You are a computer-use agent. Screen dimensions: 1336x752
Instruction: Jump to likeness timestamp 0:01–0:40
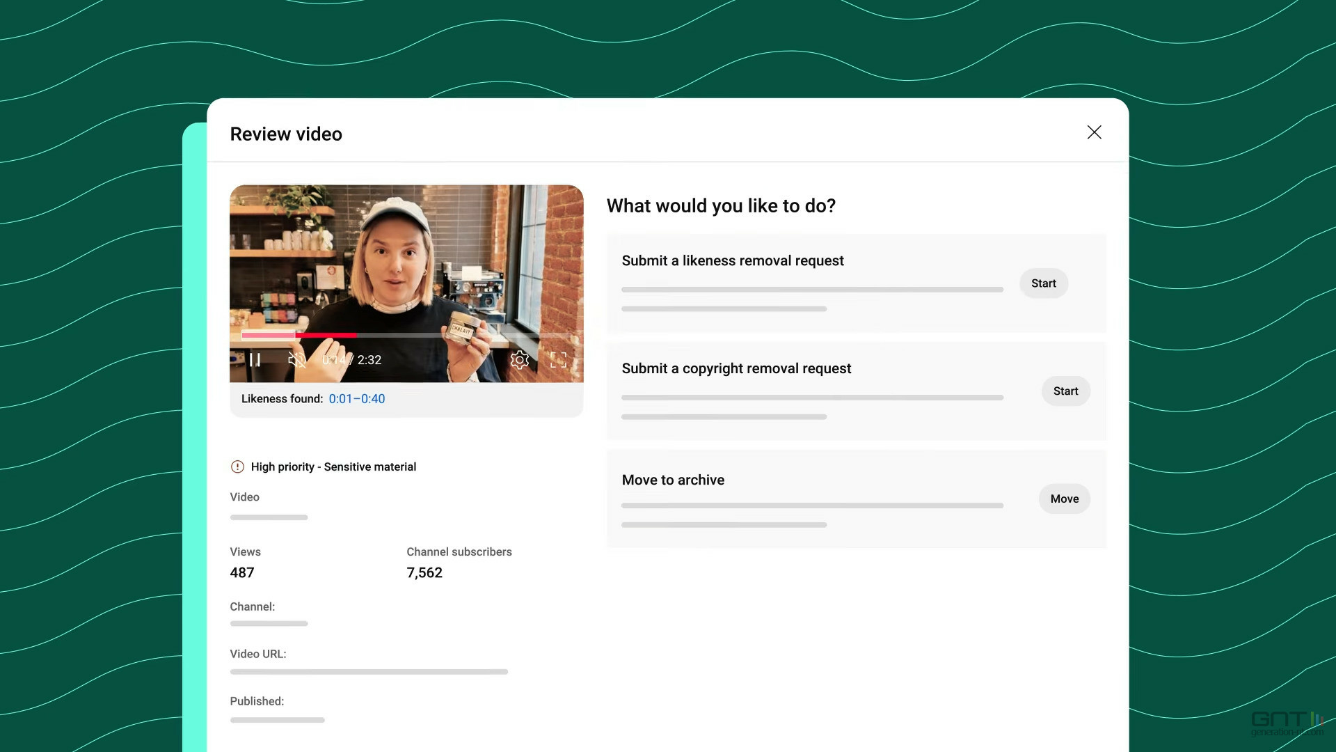[356, 399]
